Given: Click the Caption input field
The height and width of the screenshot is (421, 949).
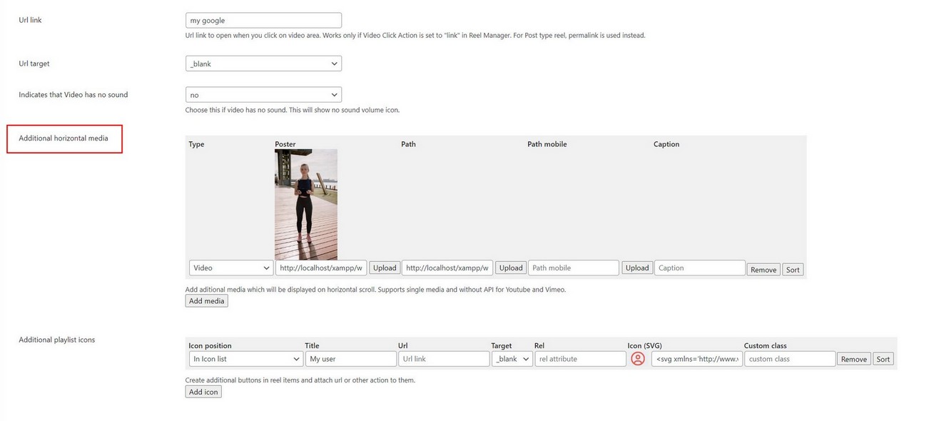Looking at the screenshot, I should (x=699, y=268).
